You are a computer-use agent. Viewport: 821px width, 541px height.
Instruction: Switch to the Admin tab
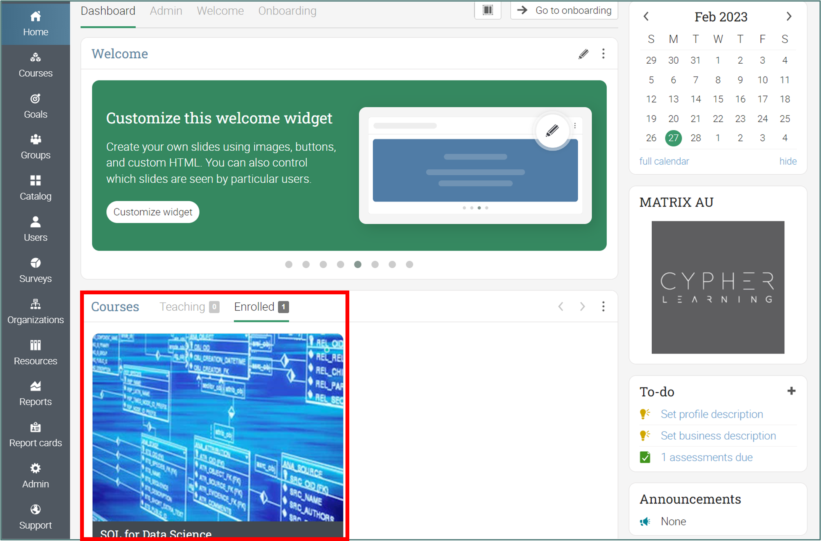click(x=166, y=11)
